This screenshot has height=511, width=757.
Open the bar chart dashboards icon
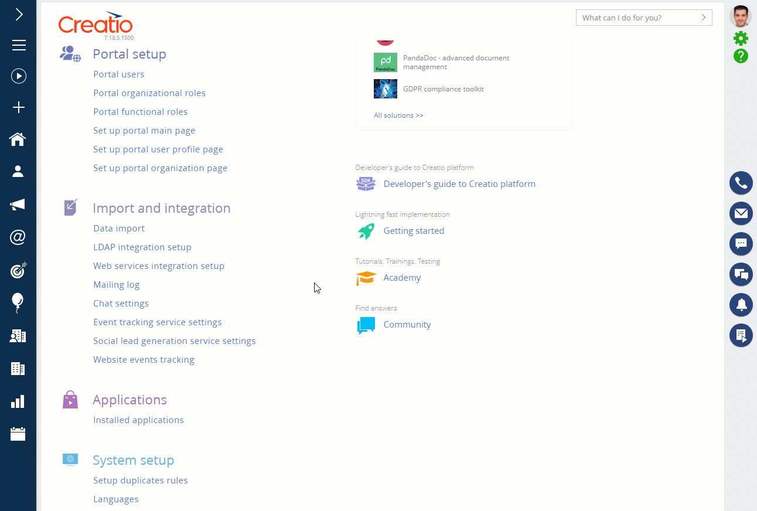coord(18,401)
